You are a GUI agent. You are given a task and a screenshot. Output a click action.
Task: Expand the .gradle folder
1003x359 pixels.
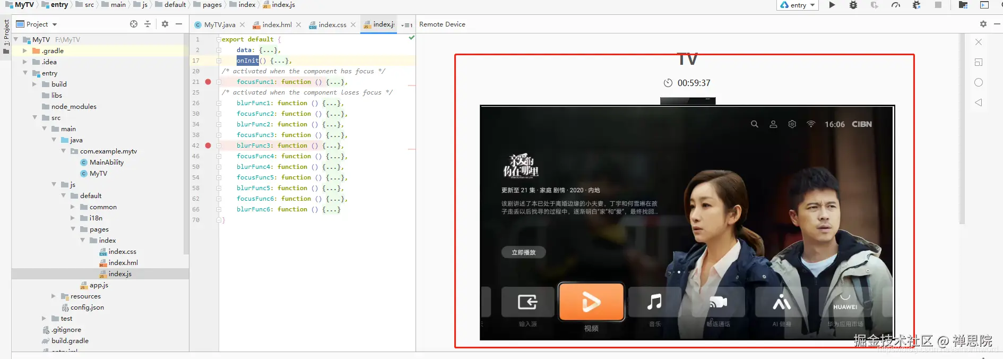[x=24, y=50]
